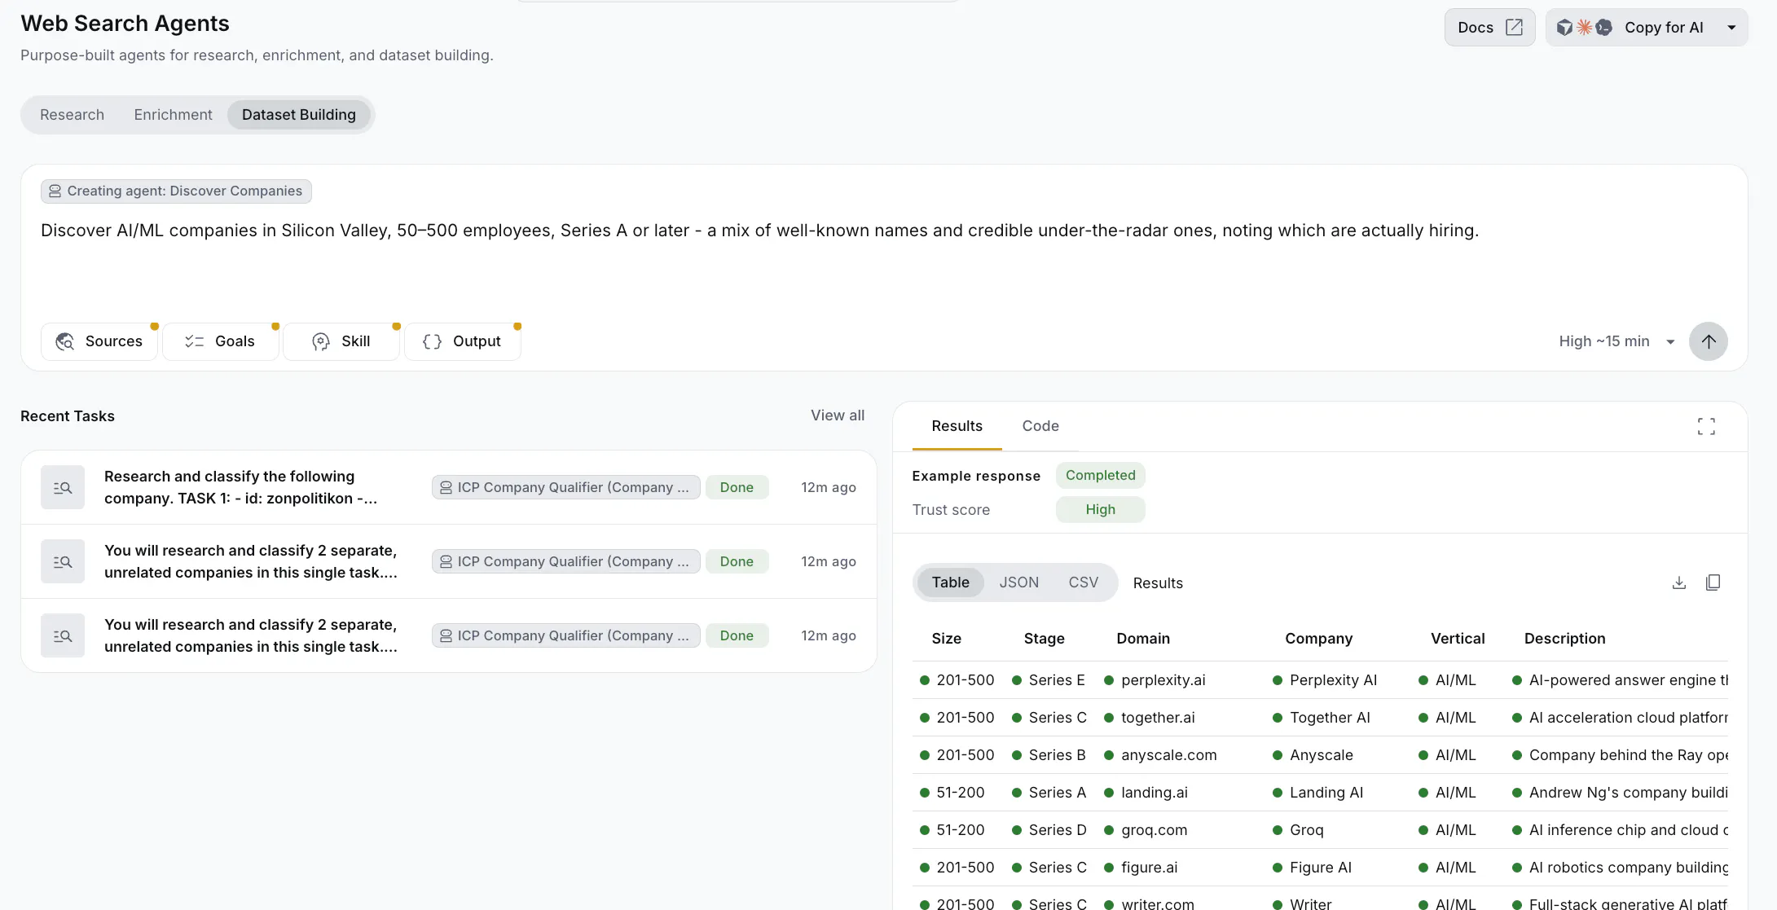Screen dimensions: 1777x910
Task: Click the search icon of the third recent task
Action: [x=63, y=635]
